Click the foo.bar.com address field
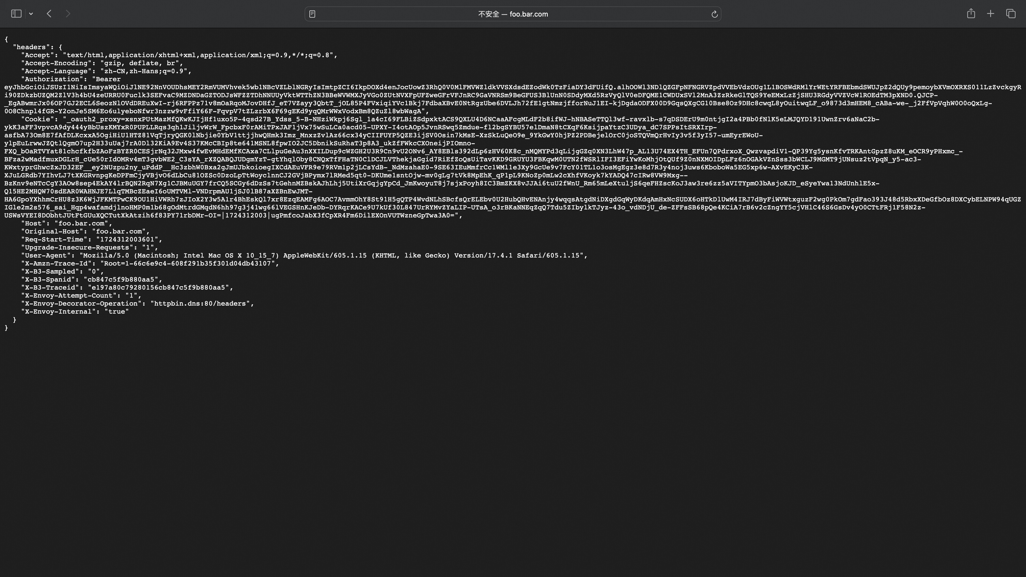 point(513,14)
